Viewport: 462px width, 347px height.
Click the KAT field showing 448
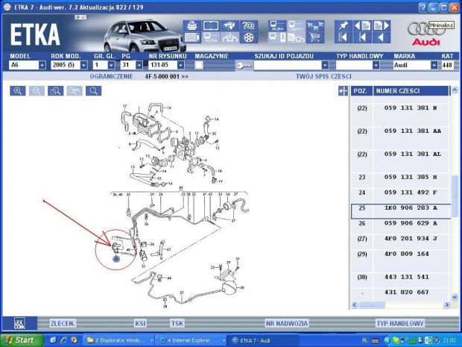(x=447, y=65)
